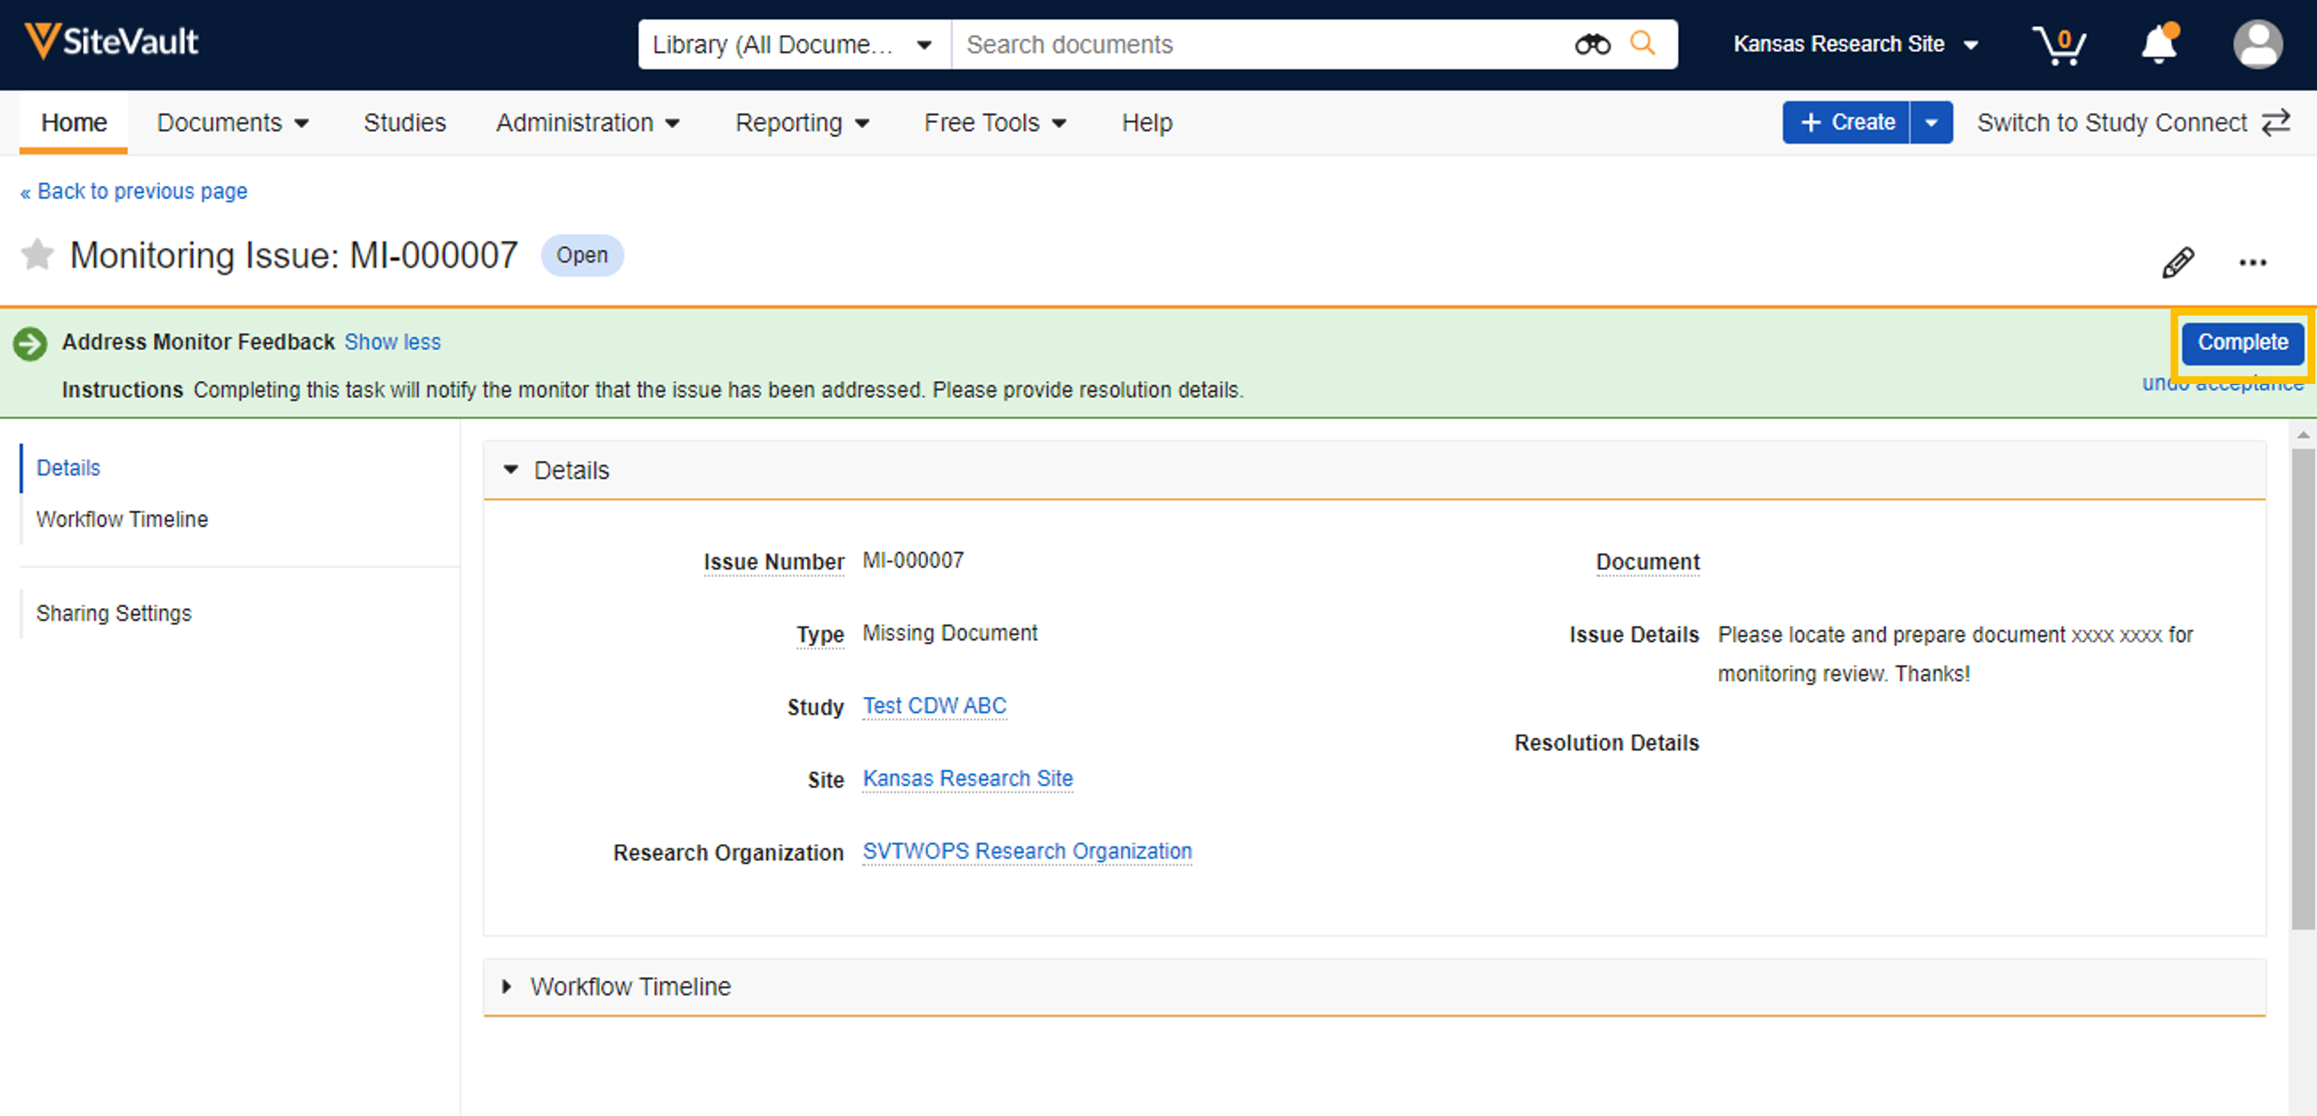Open the notifications bell

pos(2158,44)
